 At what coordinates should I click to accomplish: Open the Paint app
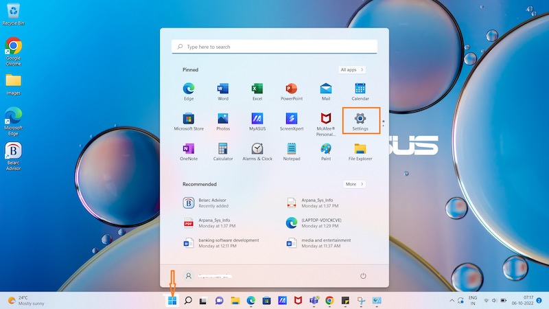325,152
